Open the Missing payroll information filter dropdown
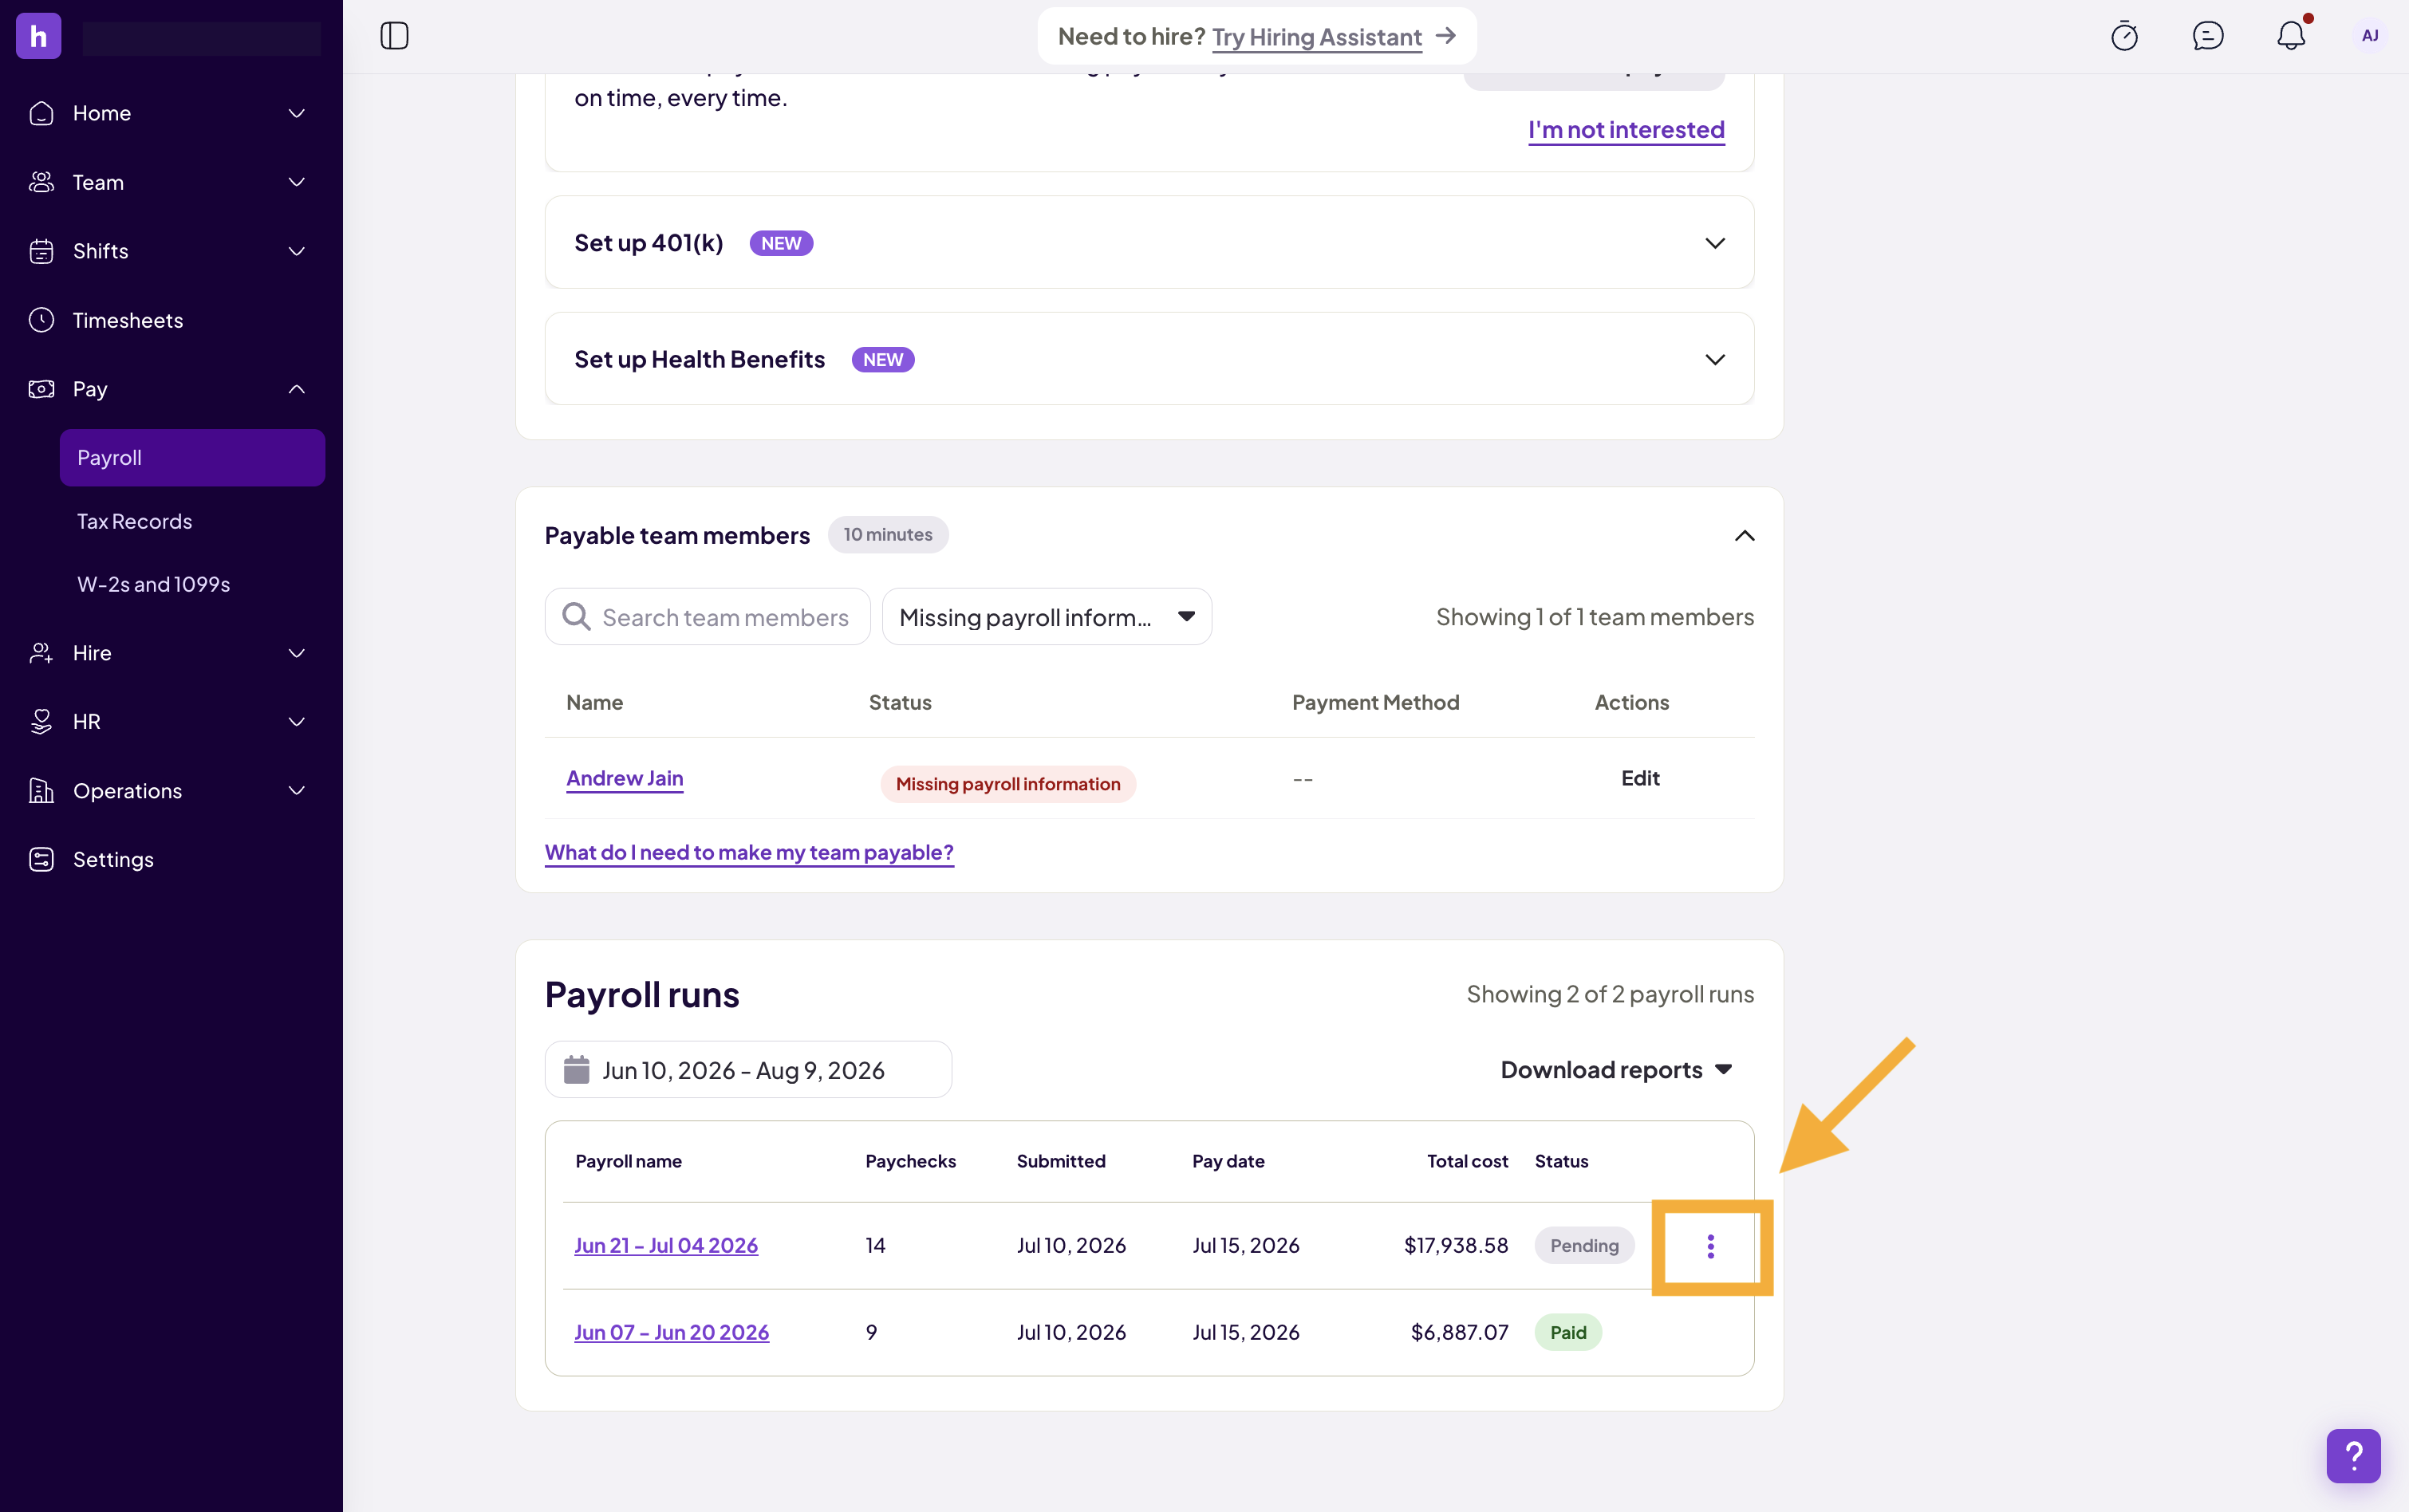Image resolution: width=2409 pixels, height=1512 pixels. [x=1046, y=617]
